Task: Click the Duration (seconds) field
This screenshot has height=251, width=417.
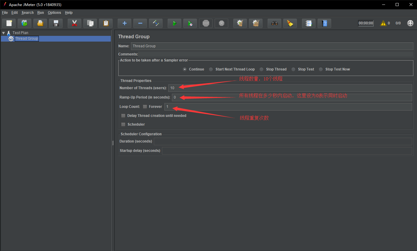Action: (283, 141)
